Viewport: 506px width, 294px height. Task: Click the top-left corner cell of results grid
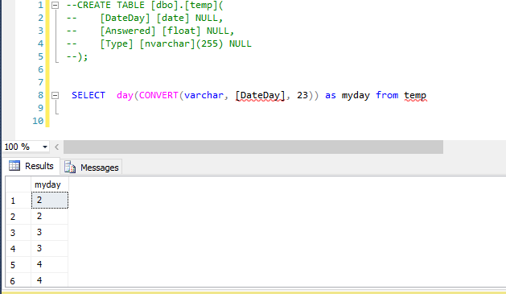point(19,184)
